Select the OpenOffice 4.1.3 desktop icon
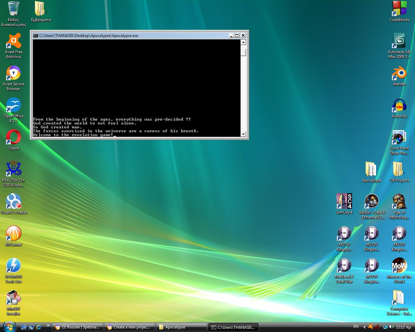This screenshot has width=415, height=332. (13, 110)
